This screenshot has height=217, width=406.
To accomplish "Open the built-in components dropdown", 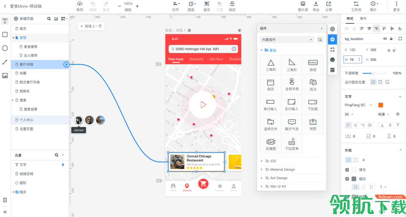I will coord(287,40).
